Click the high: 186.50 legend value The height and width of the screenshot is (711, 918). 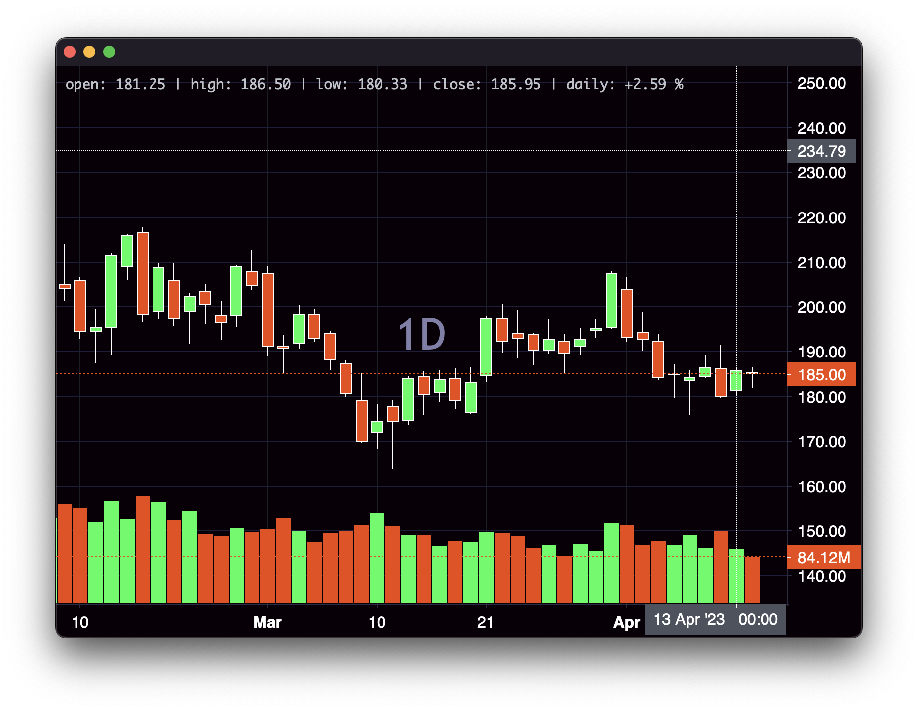[240, 84]
